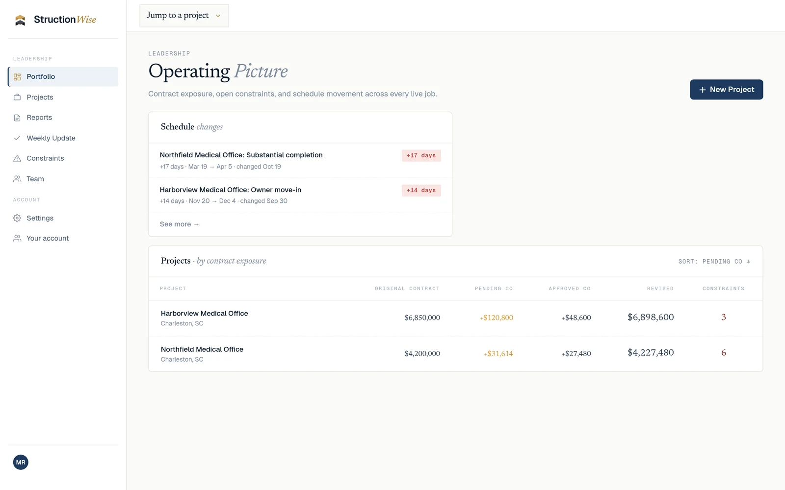The image size is (785, 490).
Task: Click the Approved CO column header
Action: click(570, 289)
